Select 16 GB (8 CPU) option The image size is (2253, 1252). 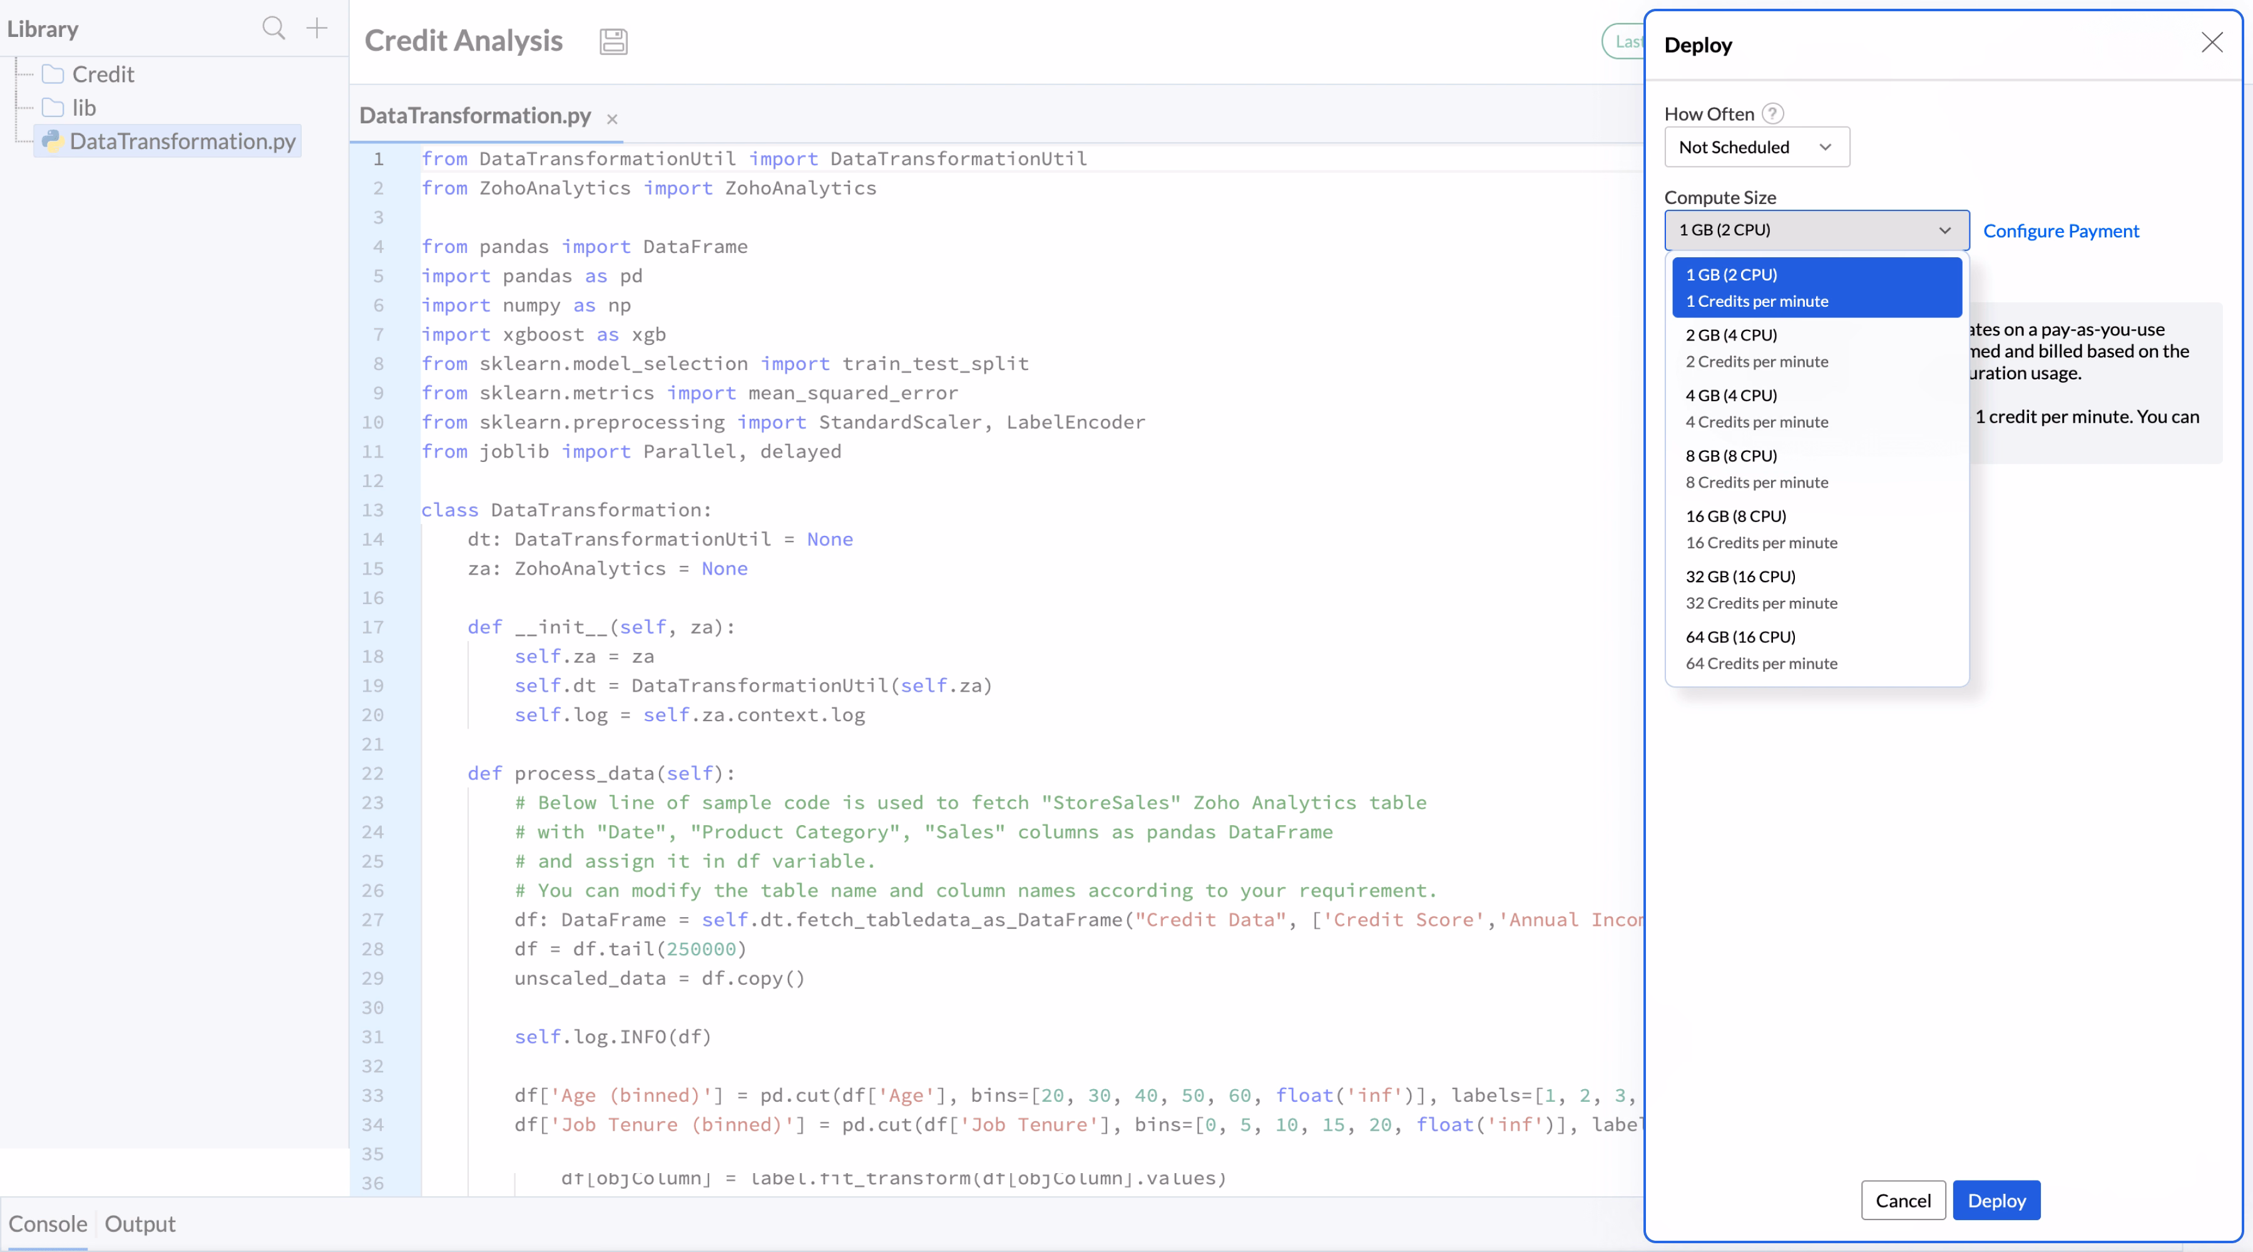point(1816,528)
